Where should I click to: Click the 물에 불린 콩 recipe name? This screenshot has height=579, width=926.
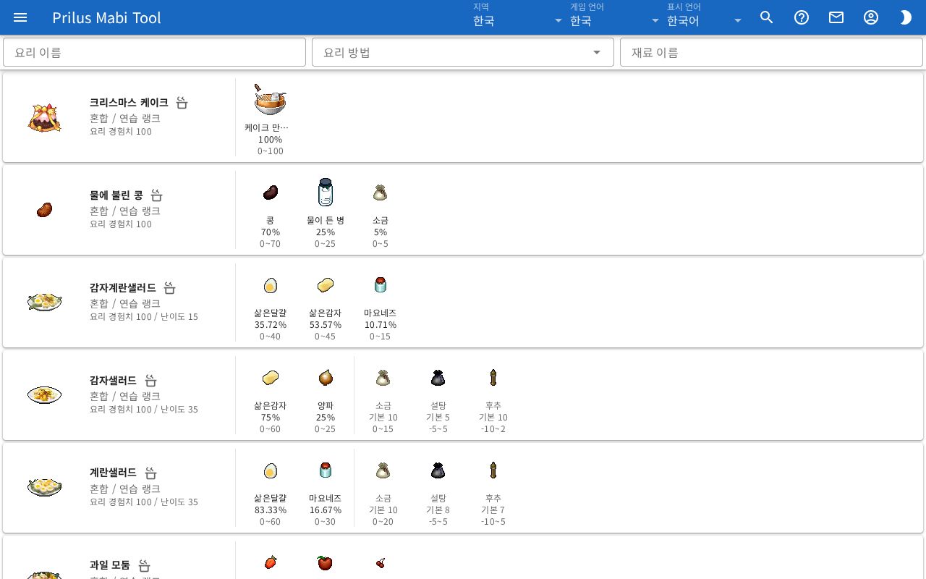(x=116, y=195)
